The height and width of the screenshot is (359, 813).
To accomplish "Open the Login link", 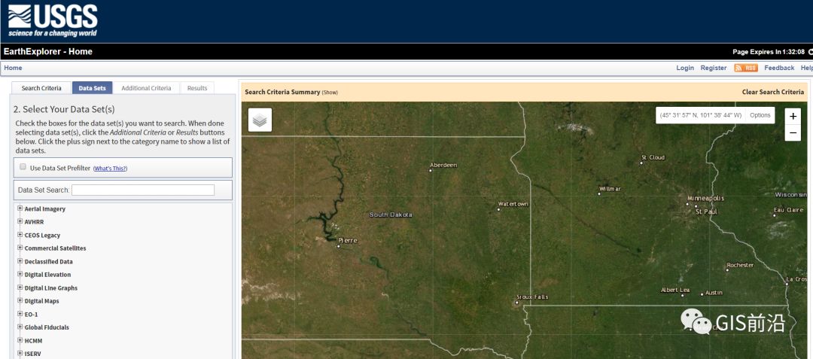I will pos(685,68).
